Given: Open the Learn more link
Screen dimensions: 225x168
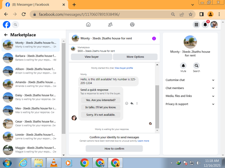Looking at the screenshot, I should pos(144,141).
